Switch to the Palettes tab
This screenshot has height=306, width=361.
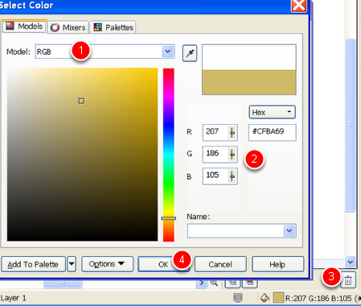(x=113, y=27)
